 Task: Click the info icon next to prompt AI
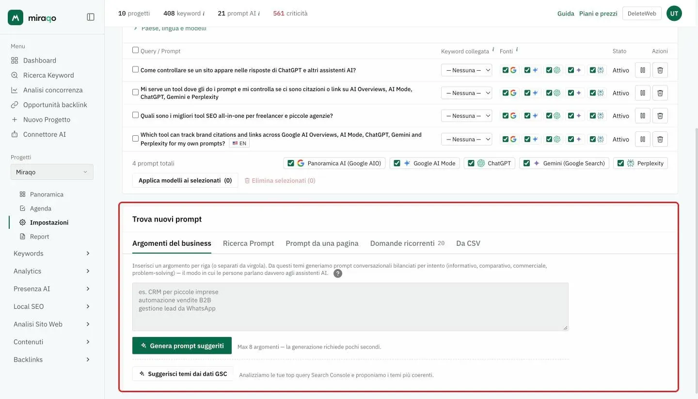tap(259, 14)
